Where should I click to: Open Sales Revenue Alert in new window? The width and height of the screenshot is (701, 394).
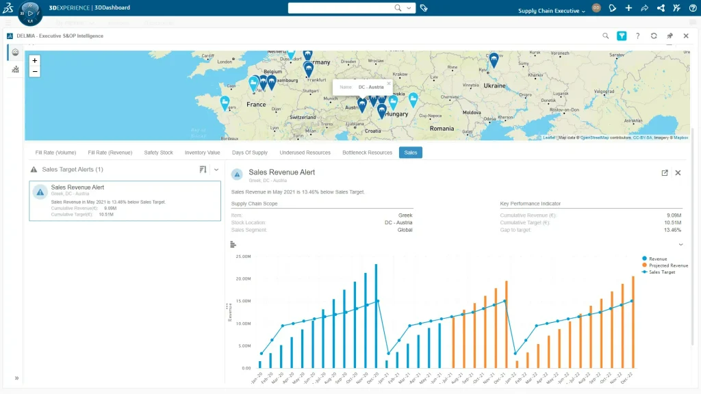click(x=664, y=173)
